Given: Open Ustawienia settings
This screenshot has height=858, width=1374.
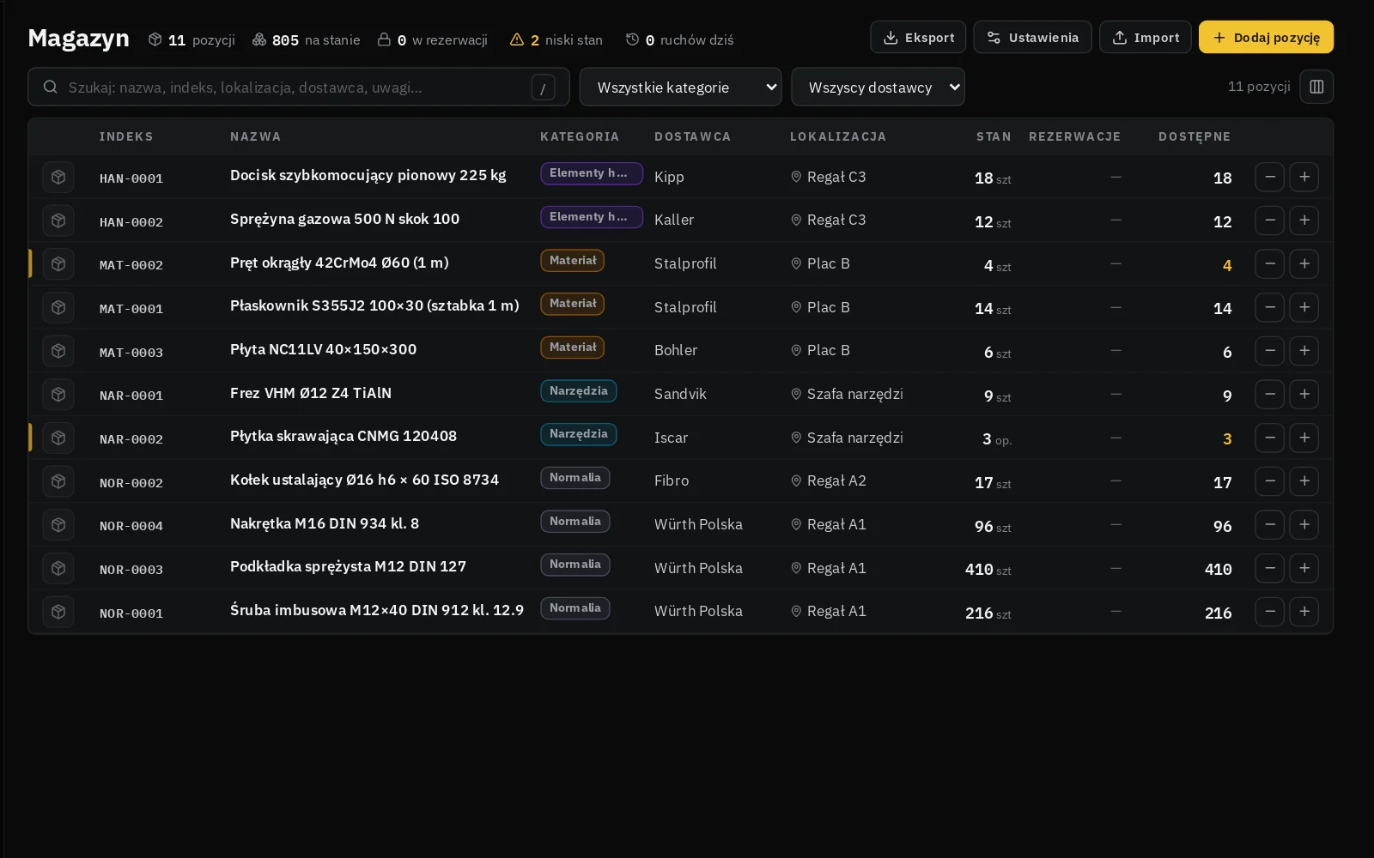Looking at the screenshot, I should (x=1032, y=37).
